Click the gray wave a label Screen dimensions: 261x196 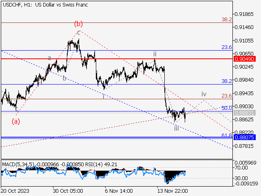[49, 58]
